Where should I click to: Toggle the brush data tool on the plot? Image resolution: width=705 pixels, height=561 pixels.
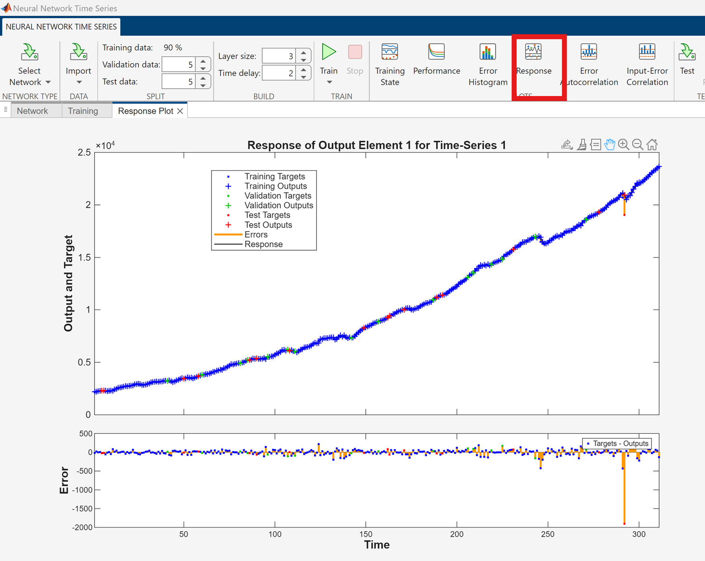click(582, 144)
